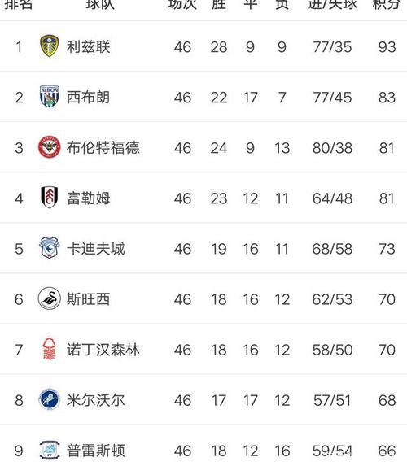Click the 进/失球 column header
Image resolution: width=407 pixels, height=466 pixels.
pos(332,4)
